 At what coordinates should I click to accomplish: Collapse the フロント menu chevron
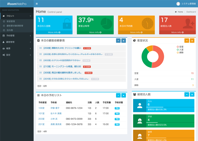coord(30,16)
